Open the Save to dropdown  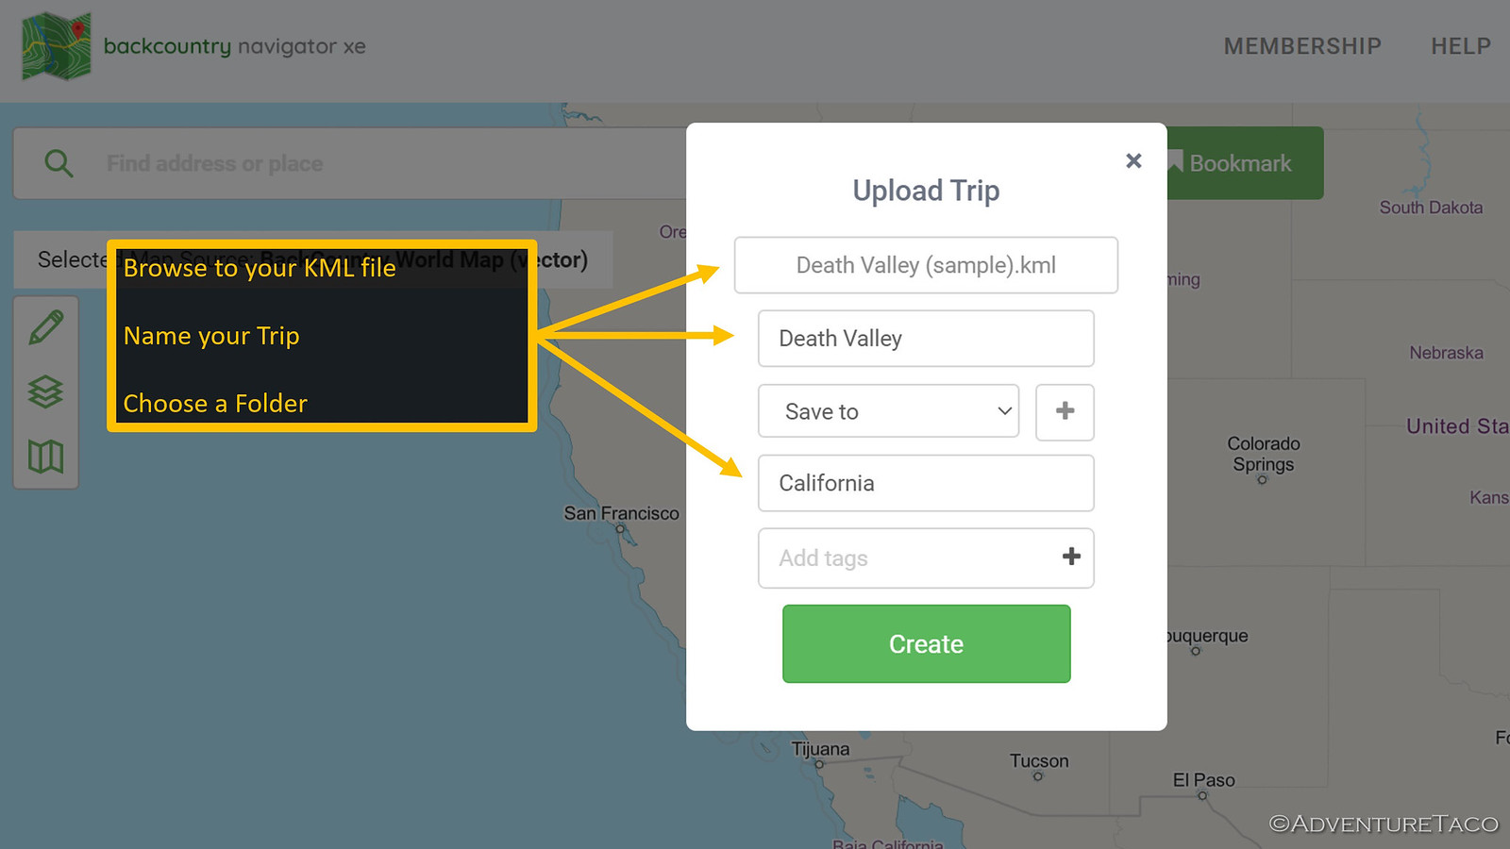click(x=888, y=411)
